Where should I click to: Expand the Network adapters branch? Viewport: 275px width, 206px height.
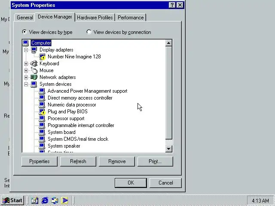(x=26, y=77)
